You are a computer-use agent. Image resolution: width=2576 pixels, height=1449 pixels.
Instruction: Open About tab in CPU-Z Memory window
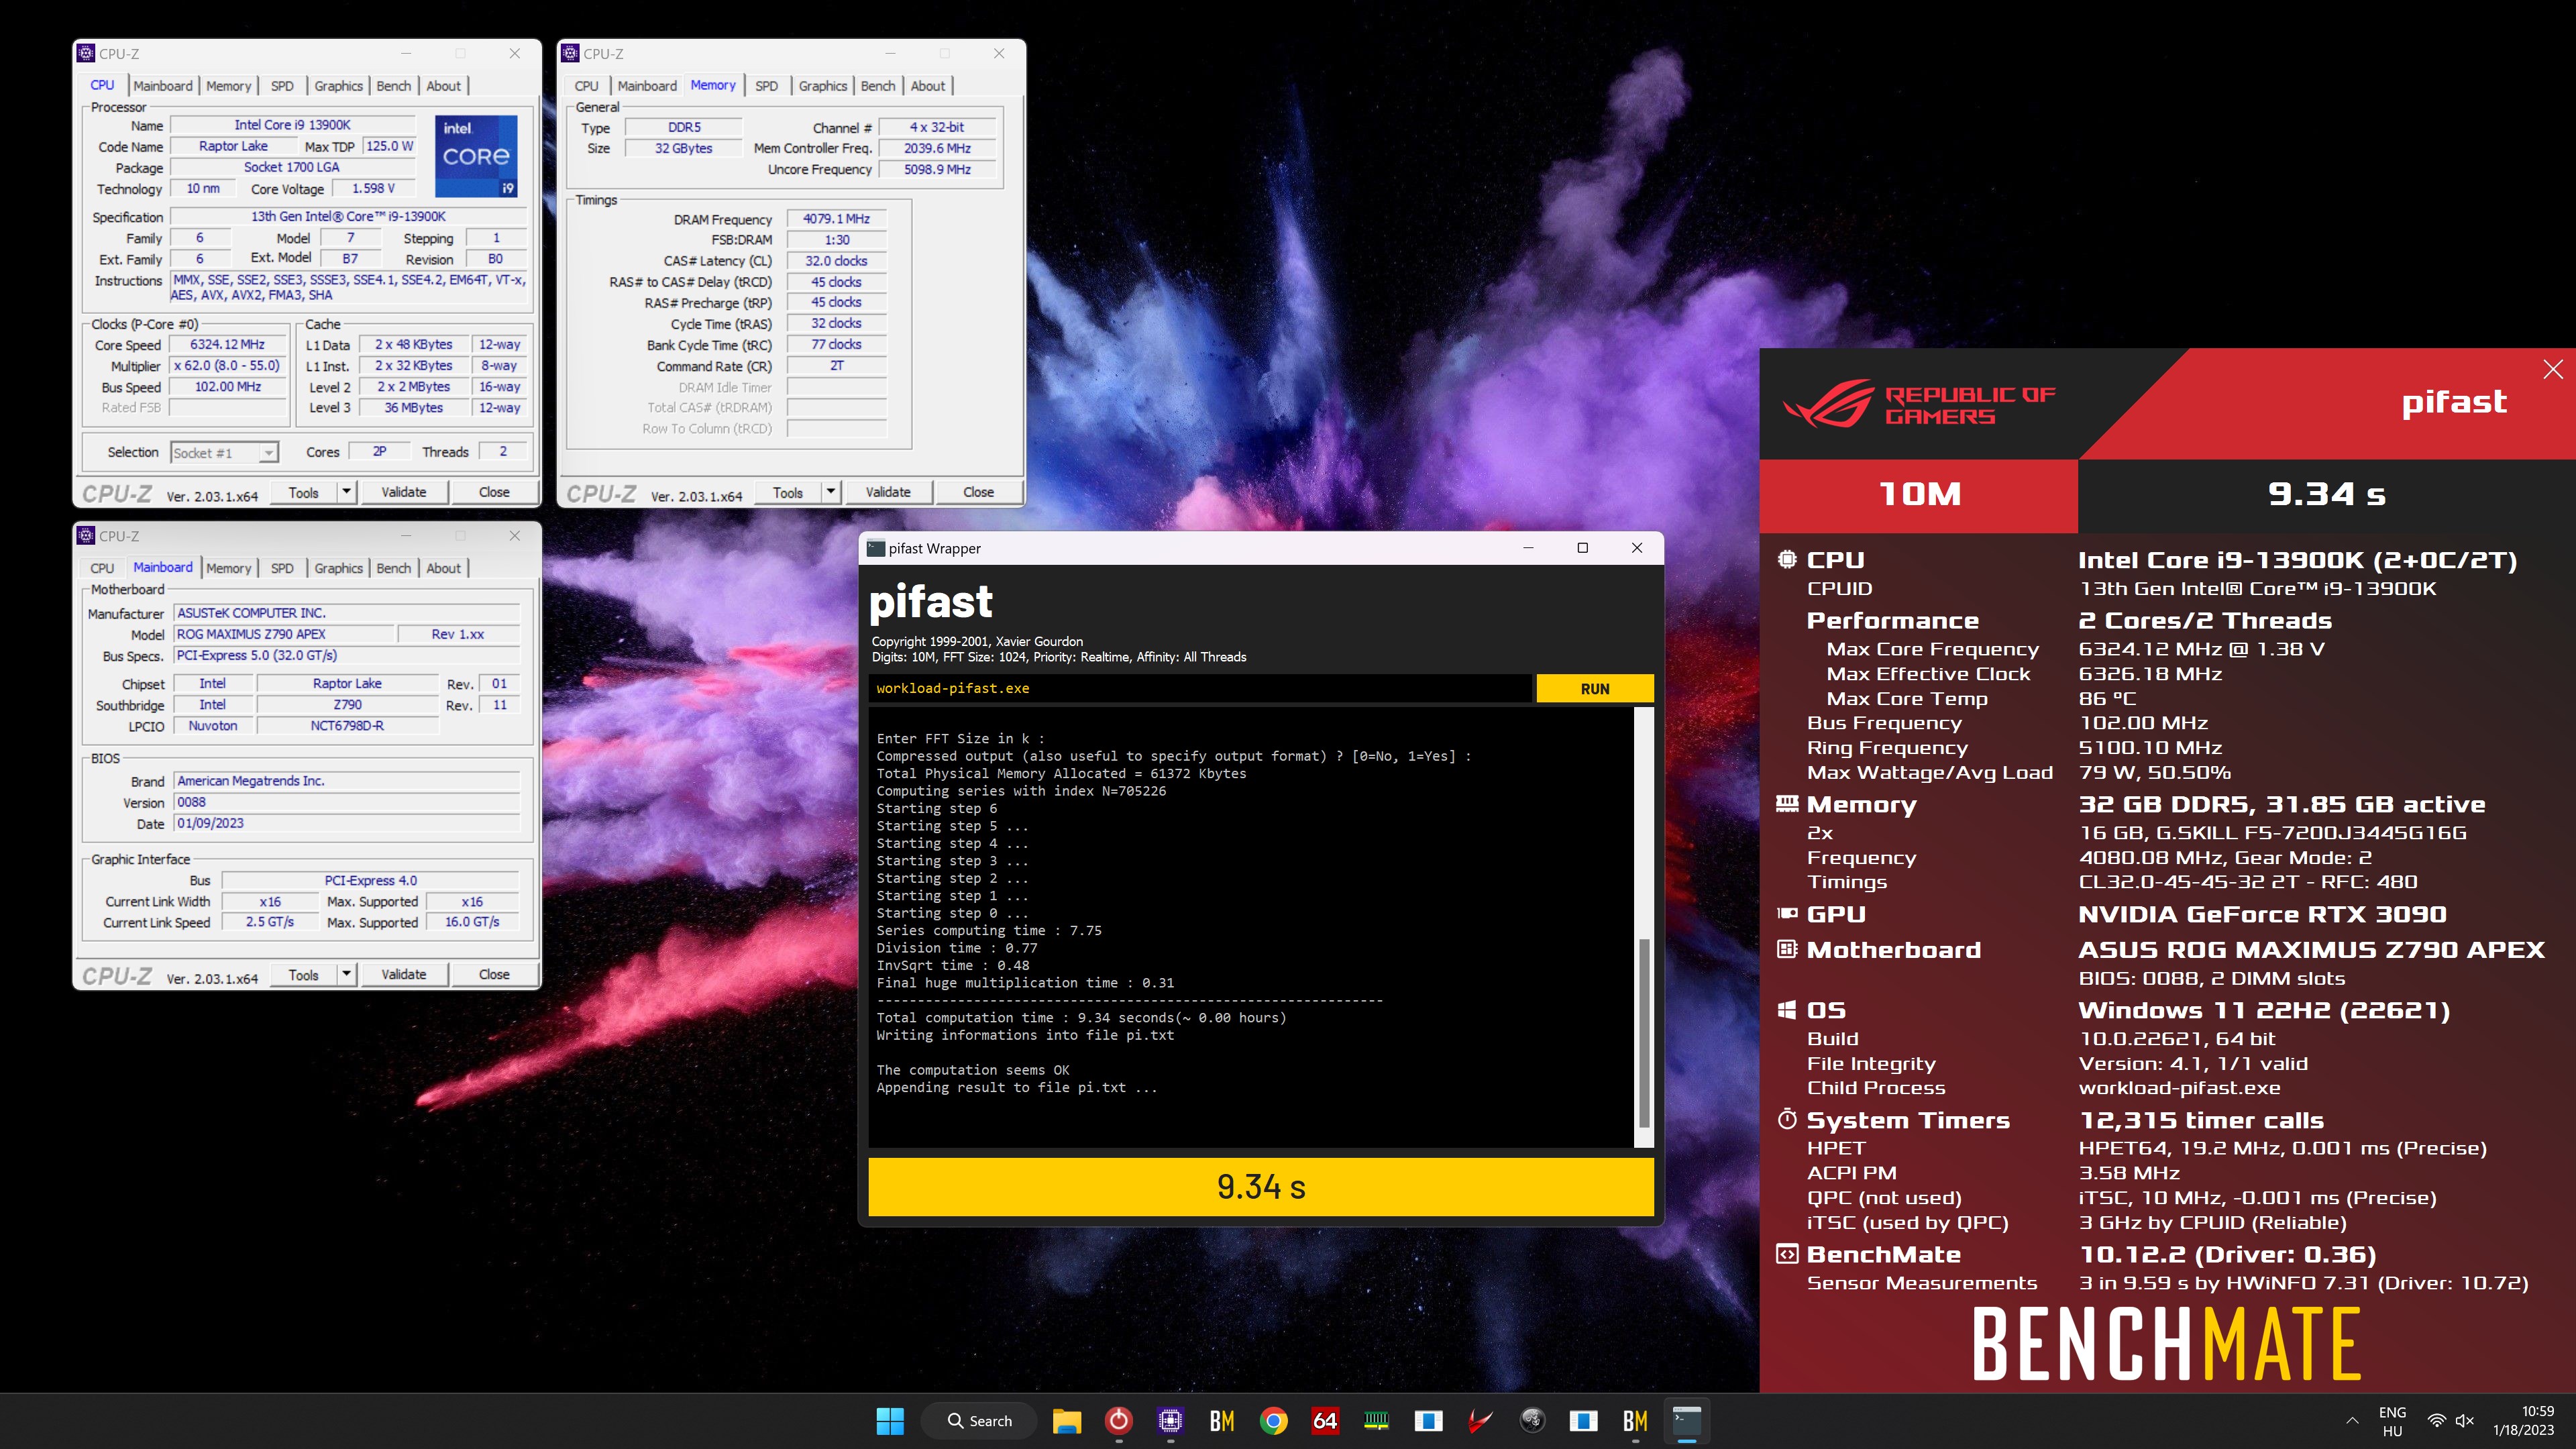pyautogui.click(x=928, y=86)
